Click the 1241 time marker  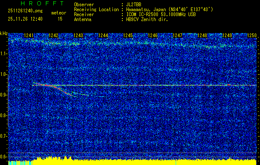point(29,35)
